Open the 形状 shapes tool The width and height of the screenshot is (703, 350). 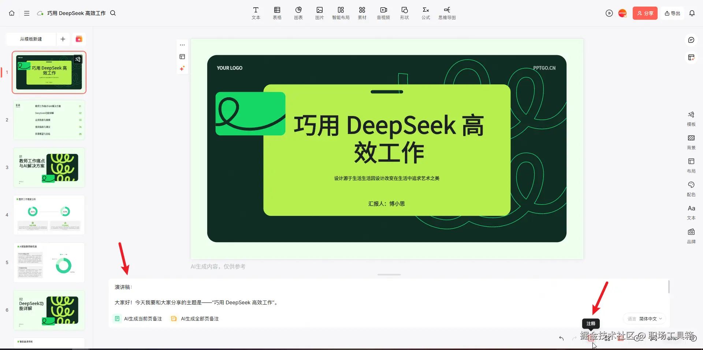[x=405, y=13]
